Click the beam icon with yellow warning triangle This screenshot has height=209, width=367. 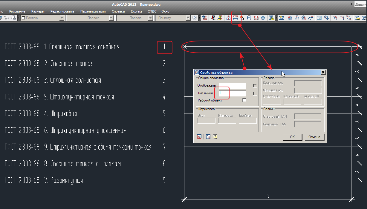coord(272,18)
